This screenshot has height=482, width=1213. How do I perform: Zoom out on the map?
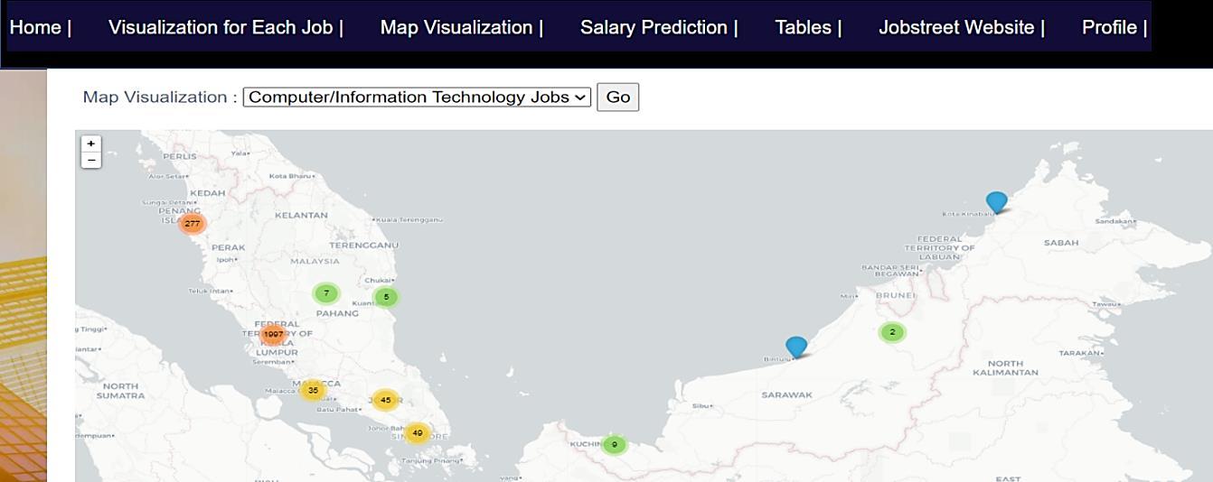click(x=90, y=160)
